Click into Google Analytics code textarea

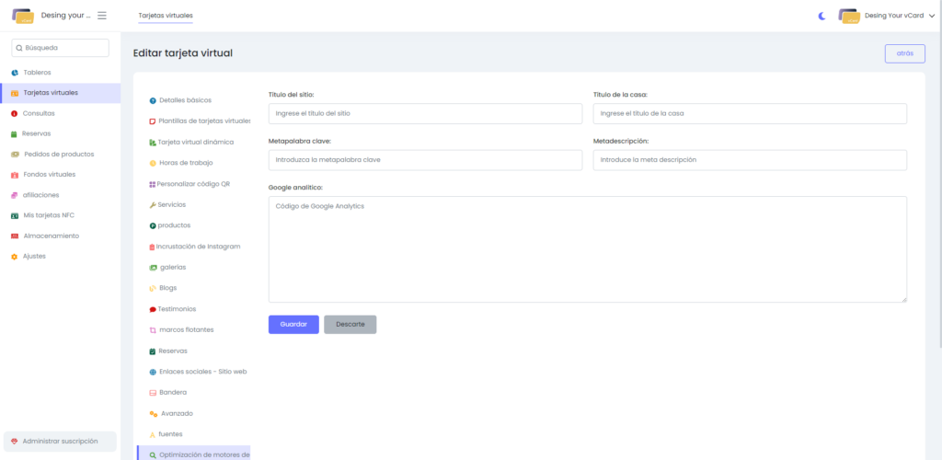(587, 248)
